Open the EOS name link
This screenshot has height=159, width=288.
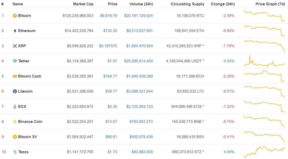pos(22,107)
